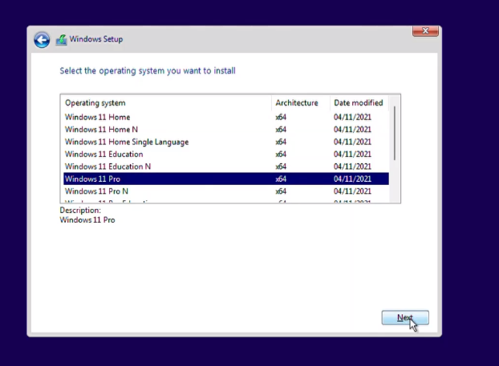Viewport: 499px width, 366px height.
Task: Click the Operating system column header
Action: (95, 103)
